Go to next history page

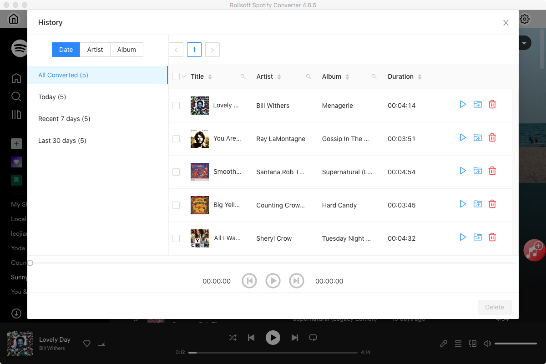click(212, 50)
